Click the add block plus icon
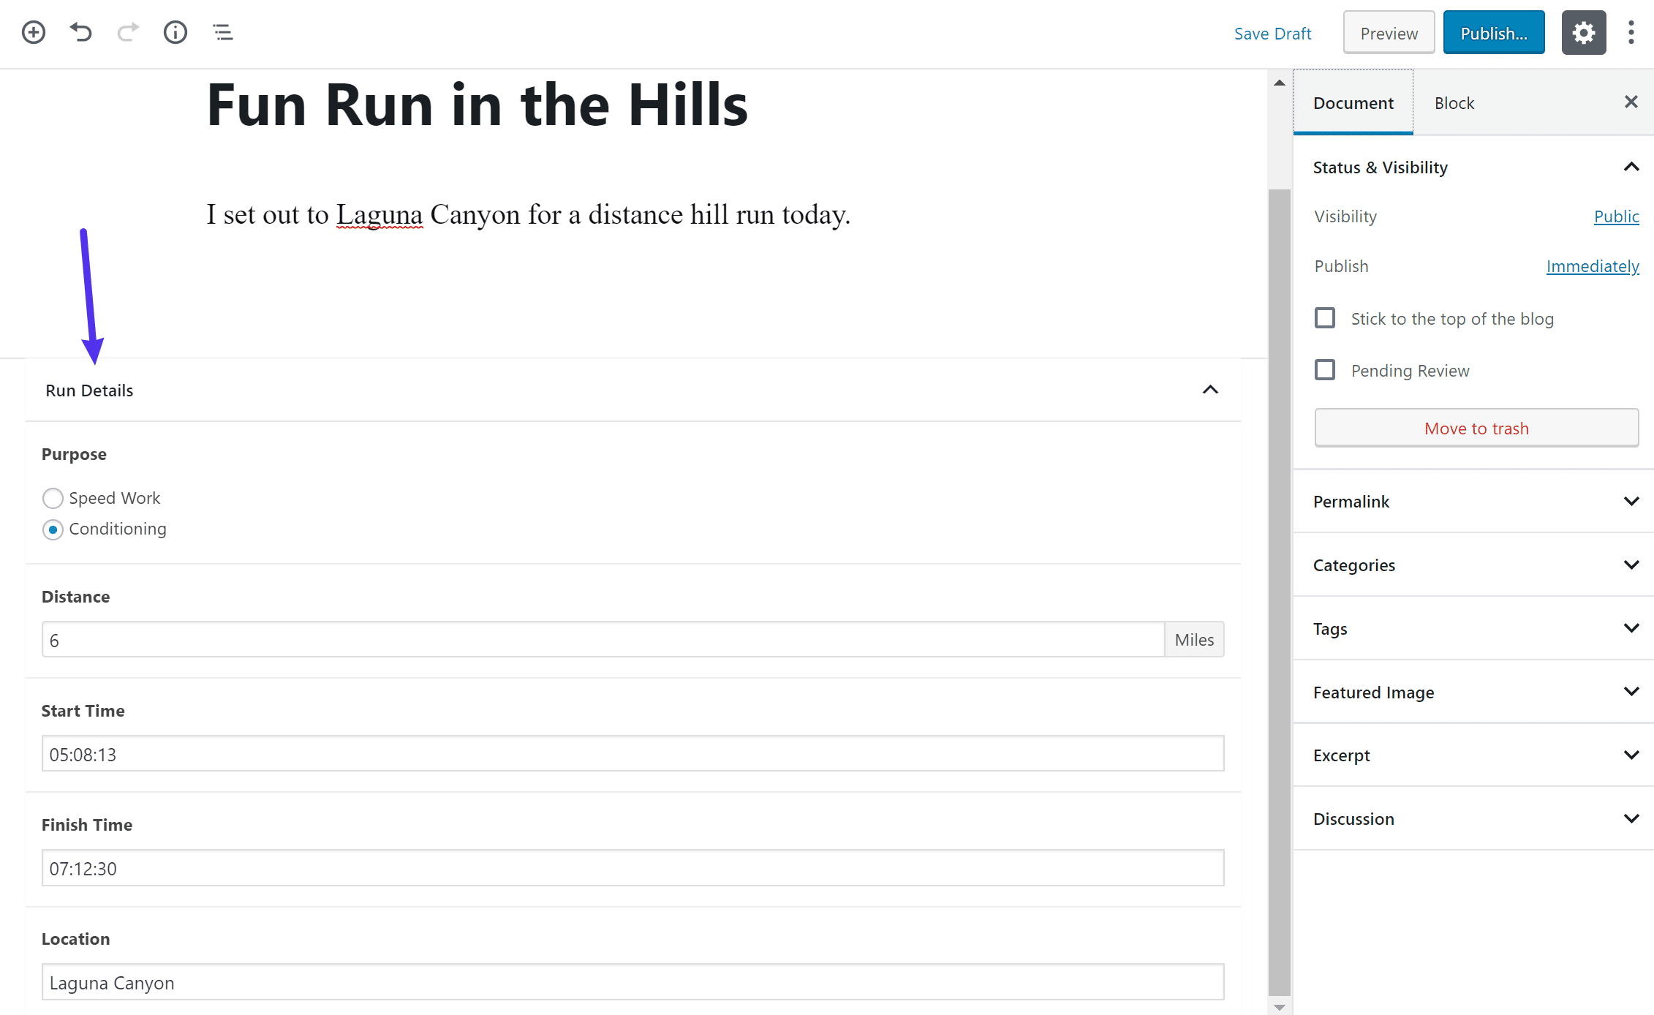The image size is (1654, 1015). [32, 31]
